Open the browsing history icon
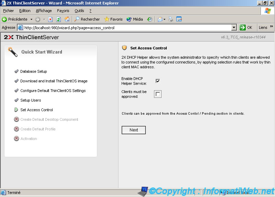 tap(150, 19)
